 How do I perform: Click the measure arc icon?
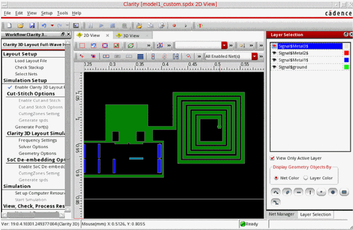pos(189,56)
